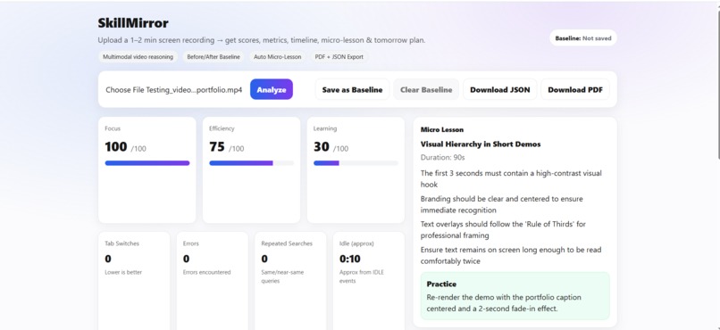
Task: Click the Before/After Baseline tag
Action: pyautogui.click(x=213, y=57)
